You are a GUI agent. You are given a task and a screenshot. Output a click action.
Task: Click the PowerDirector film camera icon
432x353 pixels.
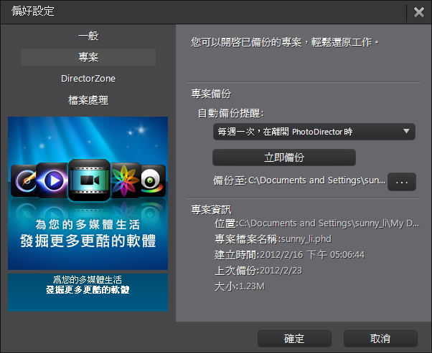pyautogui.click(x=89, y=180)
